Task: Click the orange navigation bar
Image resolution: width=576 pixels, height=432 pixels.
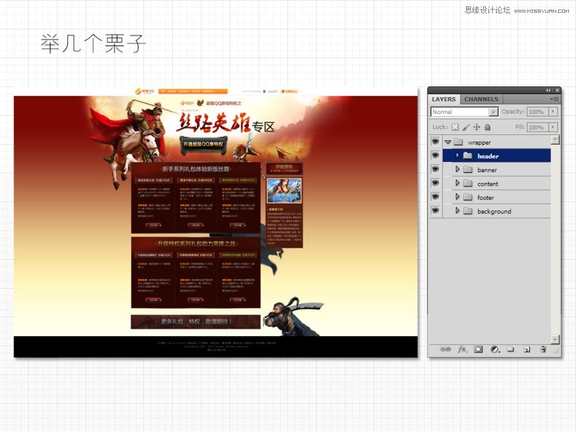Action: click(193, 91)
